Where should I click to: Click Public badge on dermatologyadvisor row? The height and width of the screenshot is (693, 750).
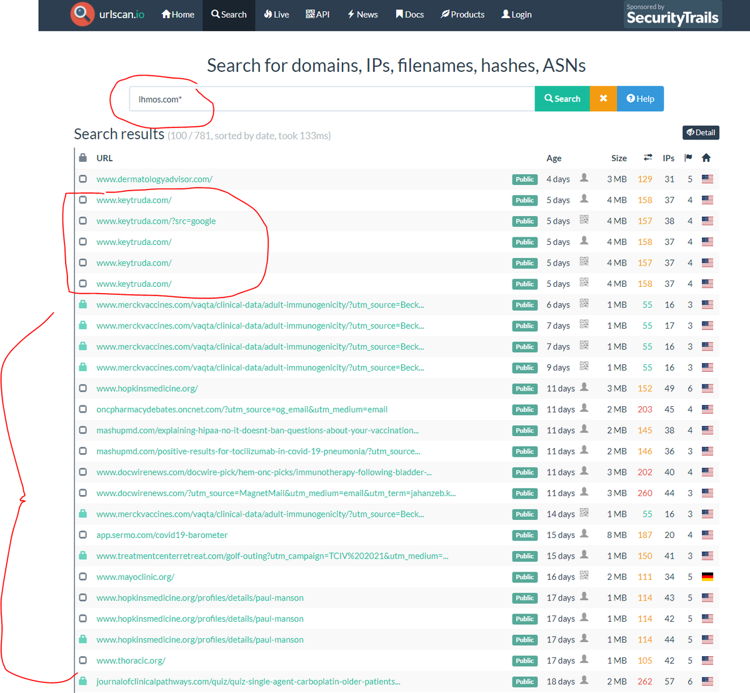tap(524, 179)
